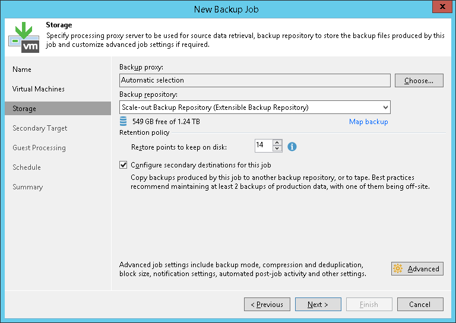The image size is (456, 323).
Task: Uncheck Configure secondary destinations for this job
Action: tap(123, 165)
